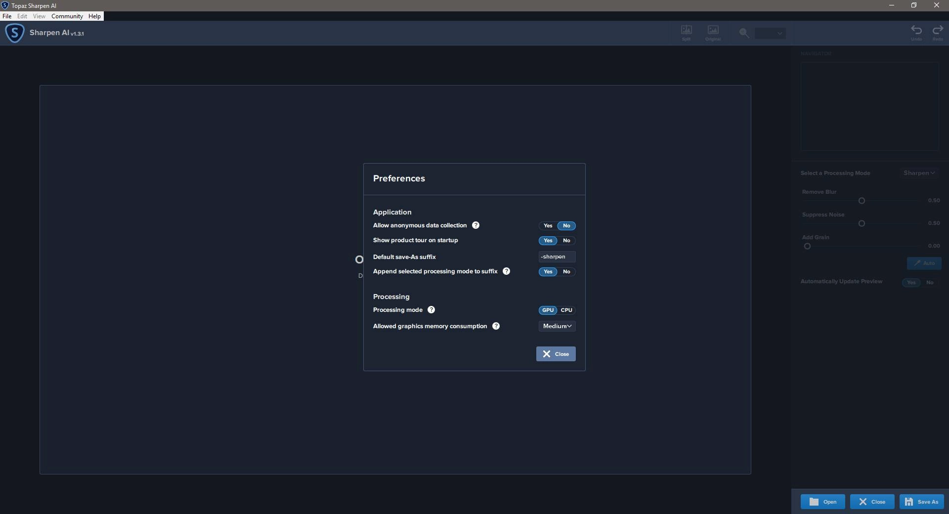The width and height of the screenshot is (949, 514).
Task: Choose No for append processing mode suffix
Action: point(566,272)
